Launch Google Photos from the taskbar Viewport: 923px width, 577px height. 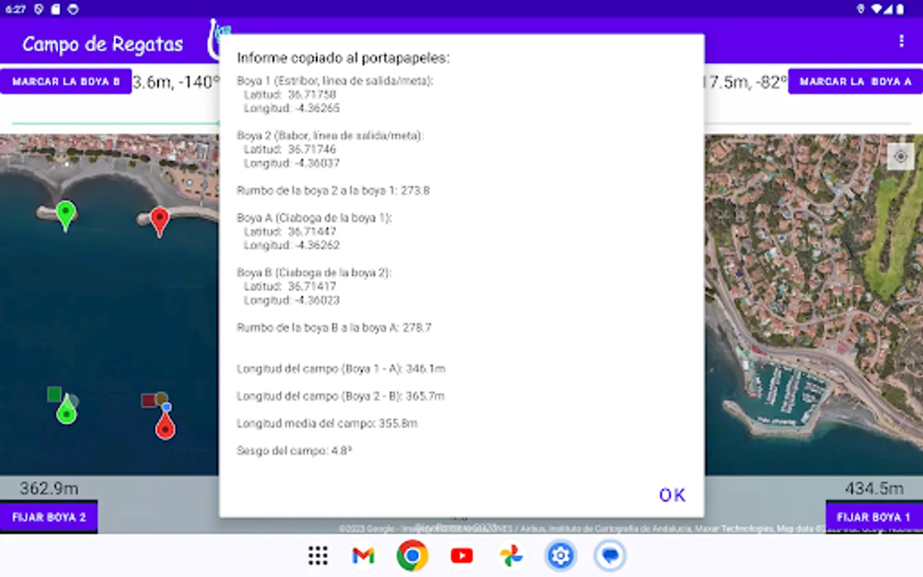coord(511,555)
